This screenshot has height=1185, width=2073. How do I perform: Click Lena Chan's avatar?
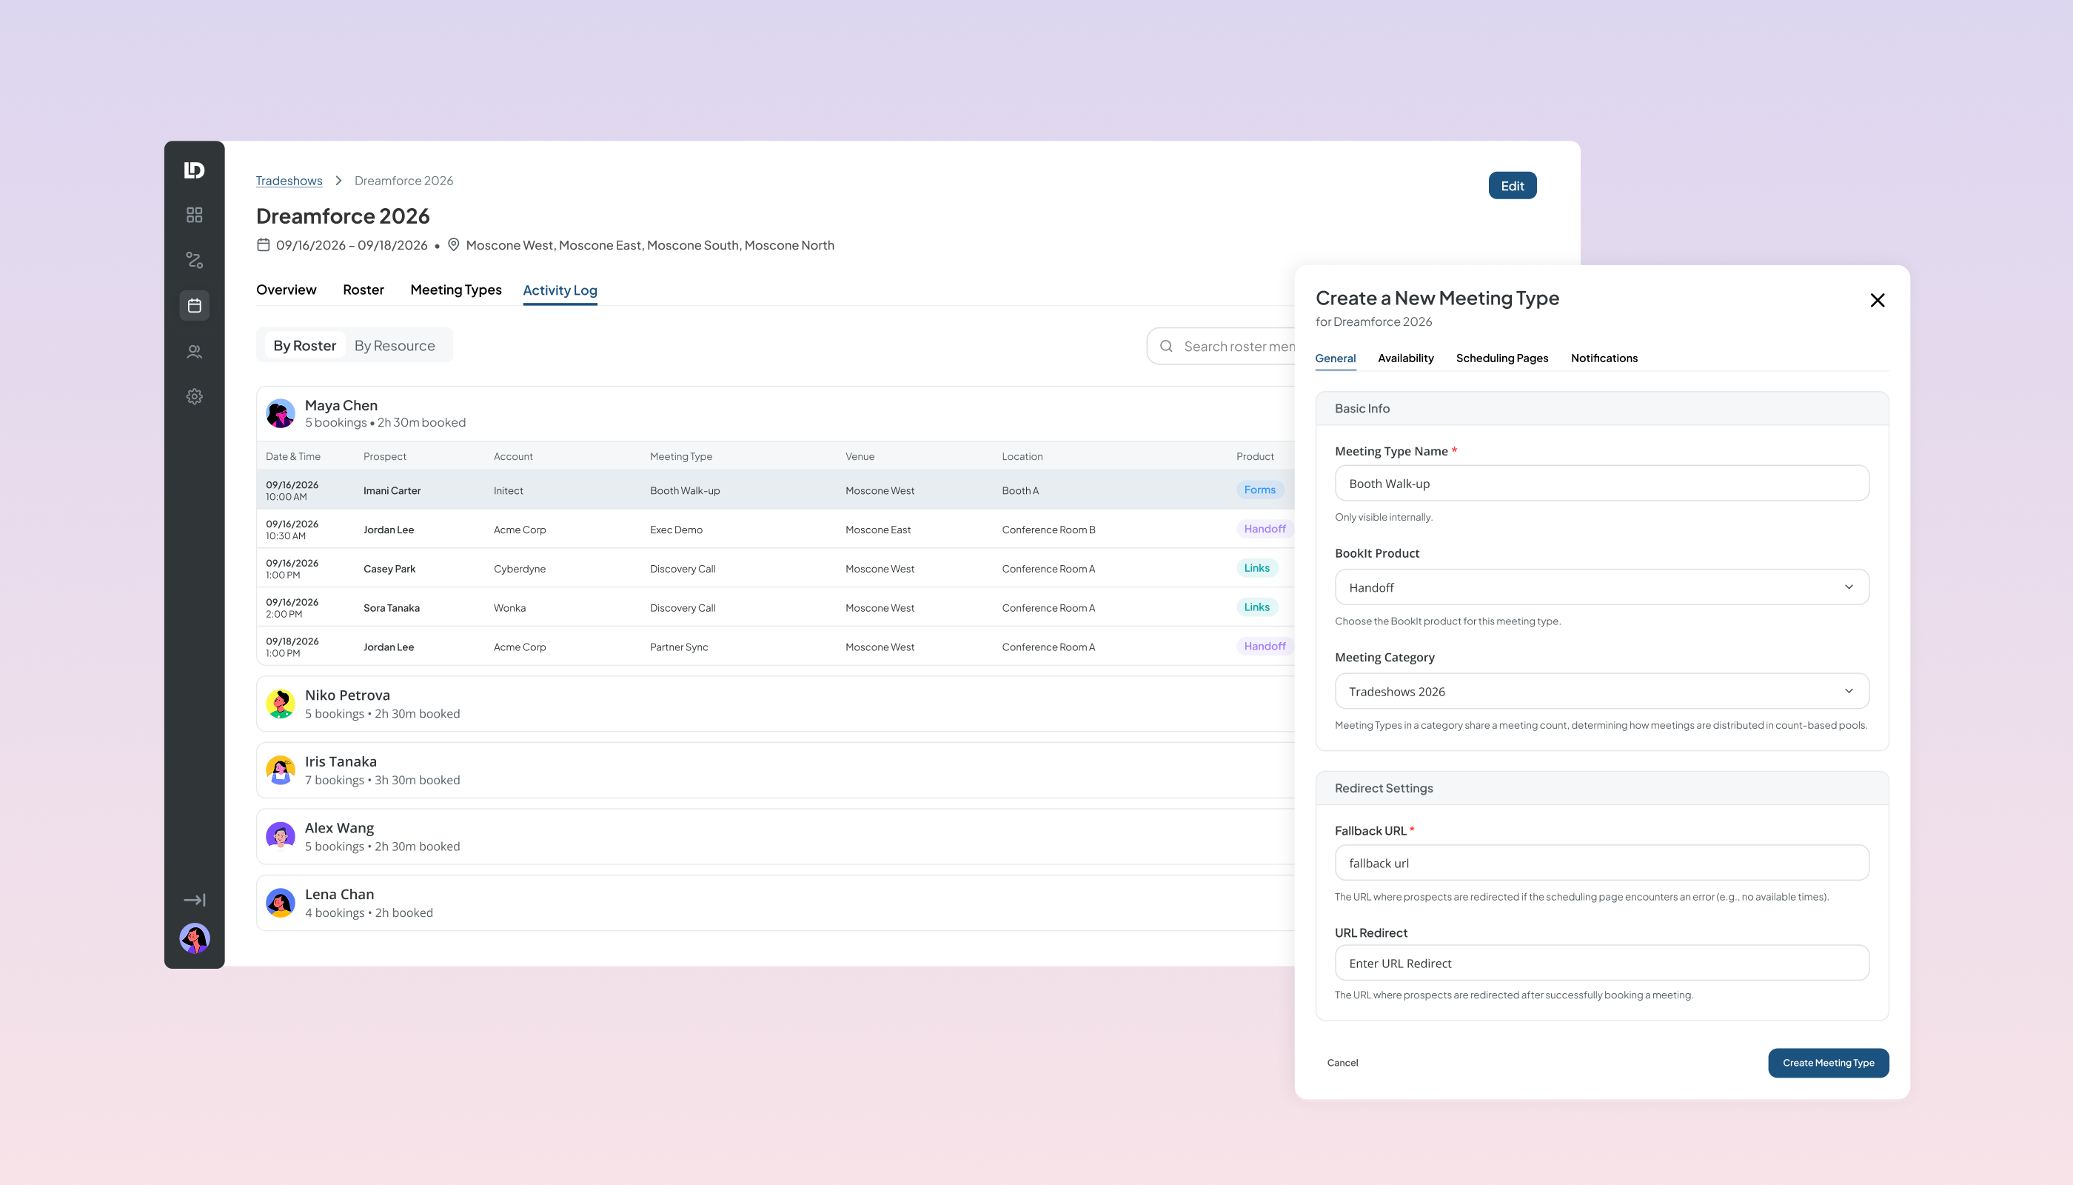pos(280,903)
